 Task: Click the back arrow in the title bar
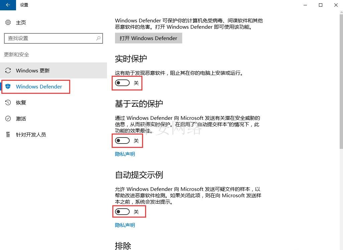[8, 5]
